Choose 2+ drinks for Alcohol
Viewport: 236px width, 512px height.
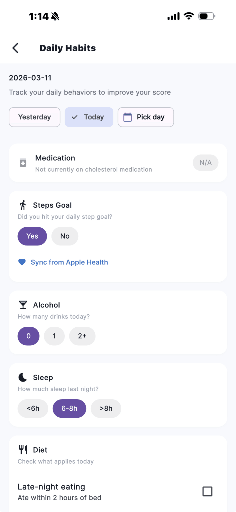[82, 336]
